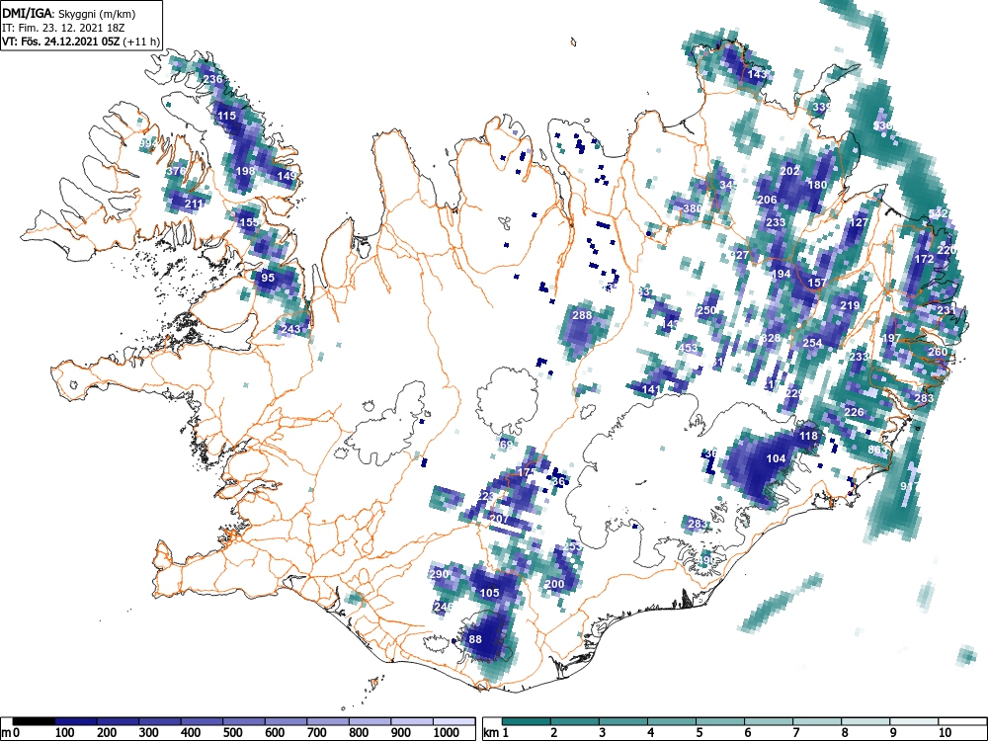Select the '157' visibility label

(817, 283)
